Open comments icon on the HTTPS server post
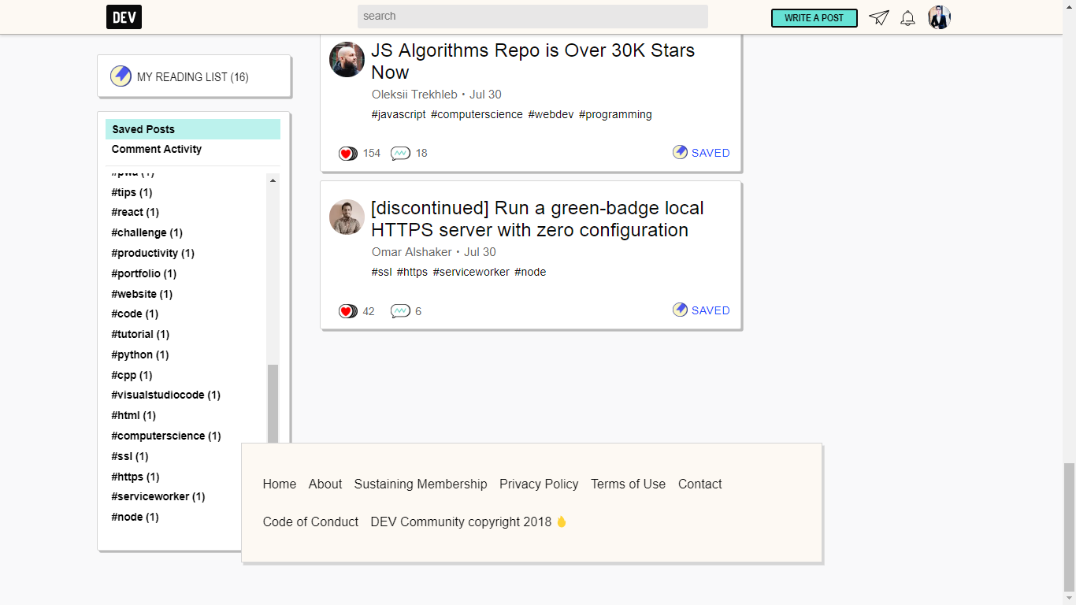The width and height of the screenshot is (1076, 605). pos(400,311)
